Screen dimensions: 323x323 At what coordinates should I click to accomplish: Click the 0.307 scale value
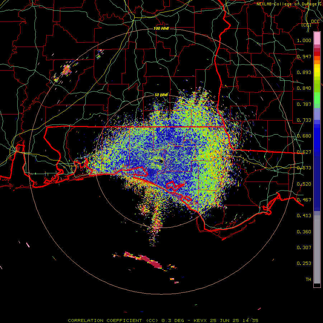pos(304,248)
